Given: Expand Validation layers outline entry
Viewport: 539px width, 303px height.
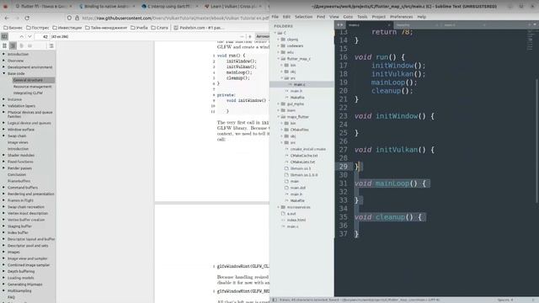Looking at the screenshot, I should 3,106.
